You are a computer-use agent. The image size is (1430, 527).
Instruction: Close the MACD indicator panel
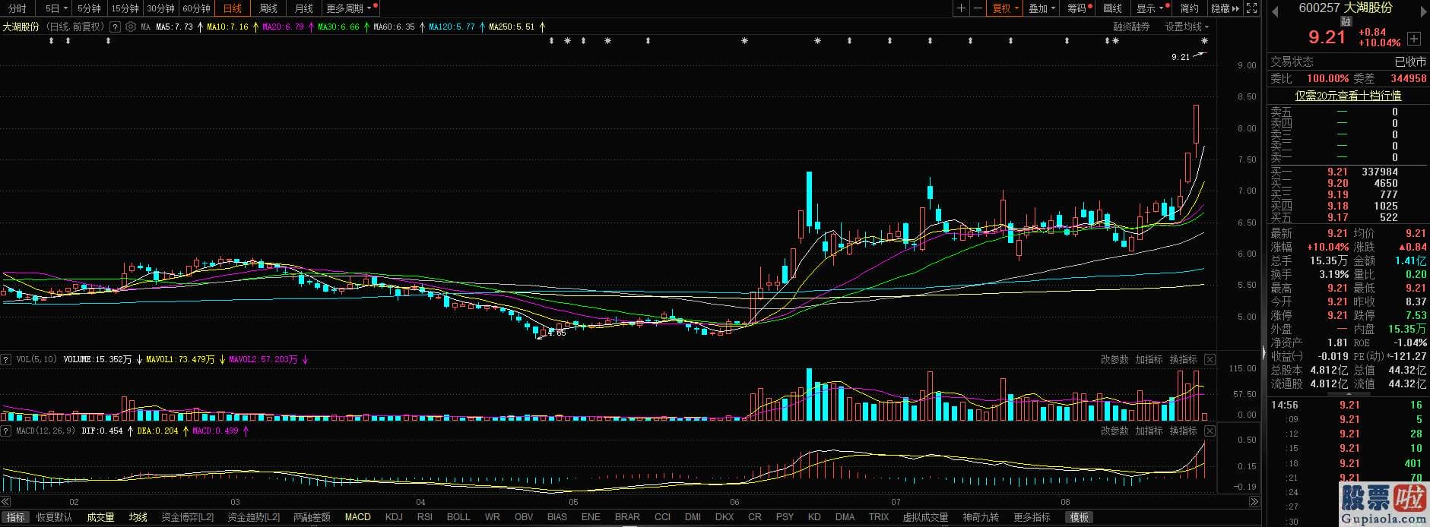coord(1210,431)
